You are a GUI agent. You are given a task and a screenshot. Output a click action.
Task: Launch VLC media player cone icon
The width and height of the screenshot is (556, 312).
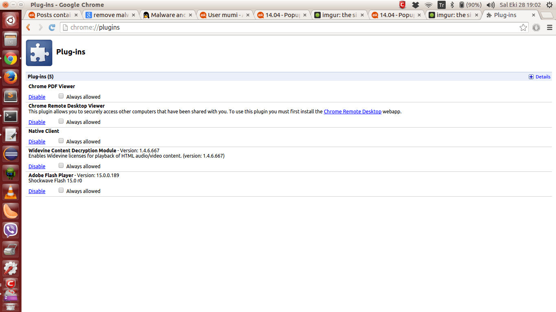(x=11, y=192)
